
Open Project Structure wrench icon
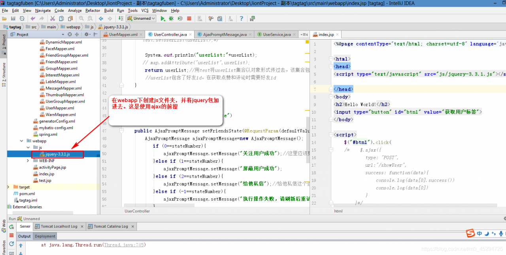click(211, 18)
